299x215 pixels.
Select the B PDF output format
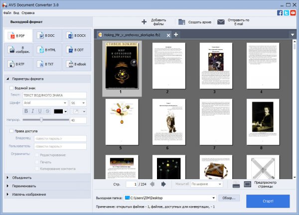point(18,36)
